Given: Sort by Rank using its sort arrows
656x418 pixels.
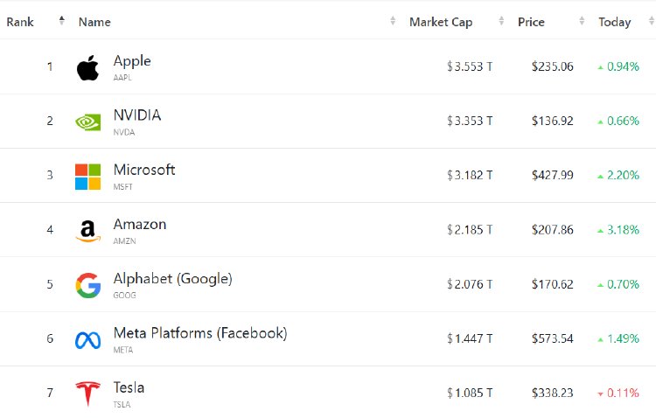Looking at the screenshot, I should tap(62, 20).
